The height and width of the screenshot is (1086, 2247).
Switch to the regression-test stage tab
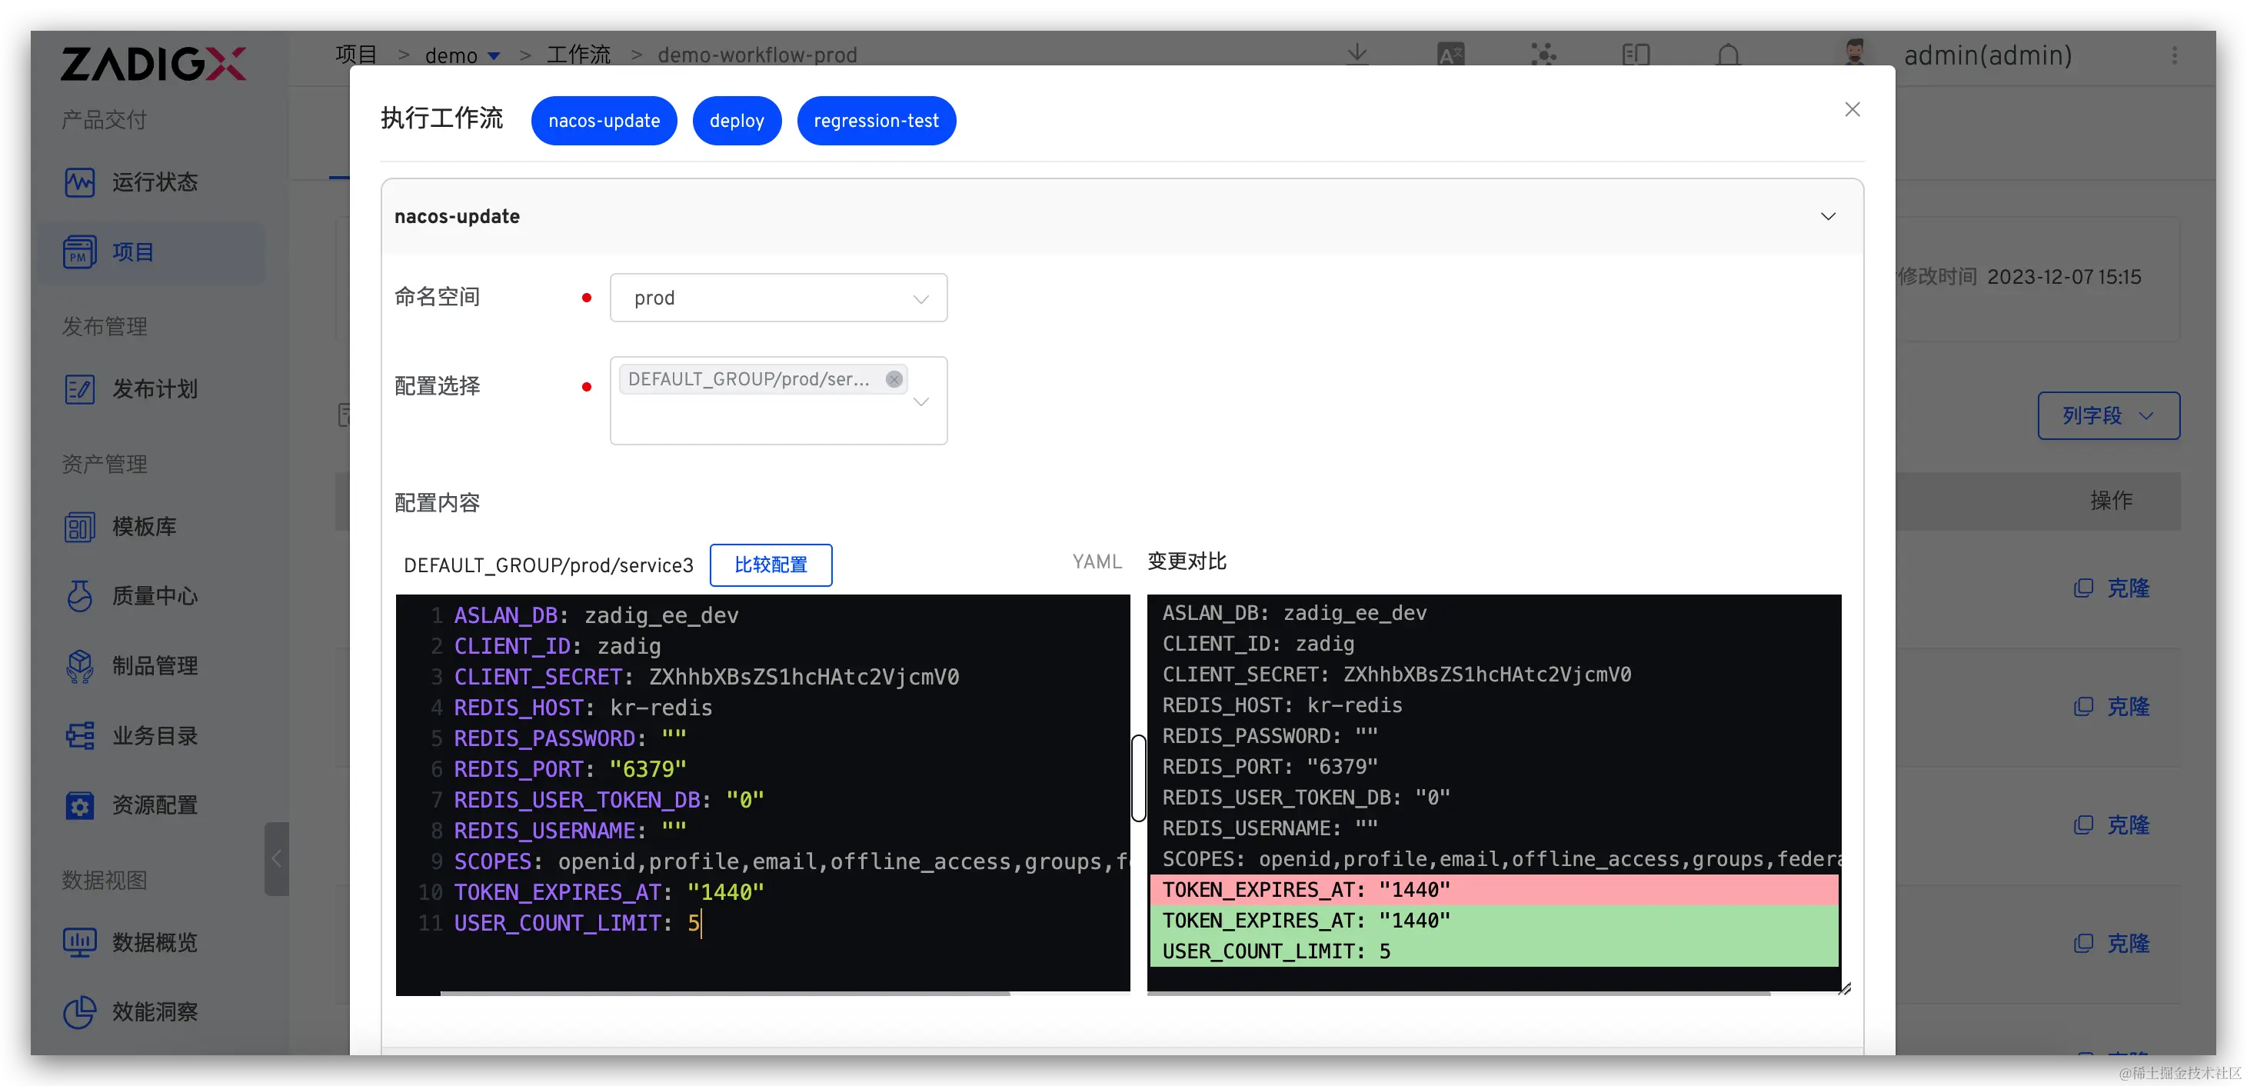click(876, 122)
